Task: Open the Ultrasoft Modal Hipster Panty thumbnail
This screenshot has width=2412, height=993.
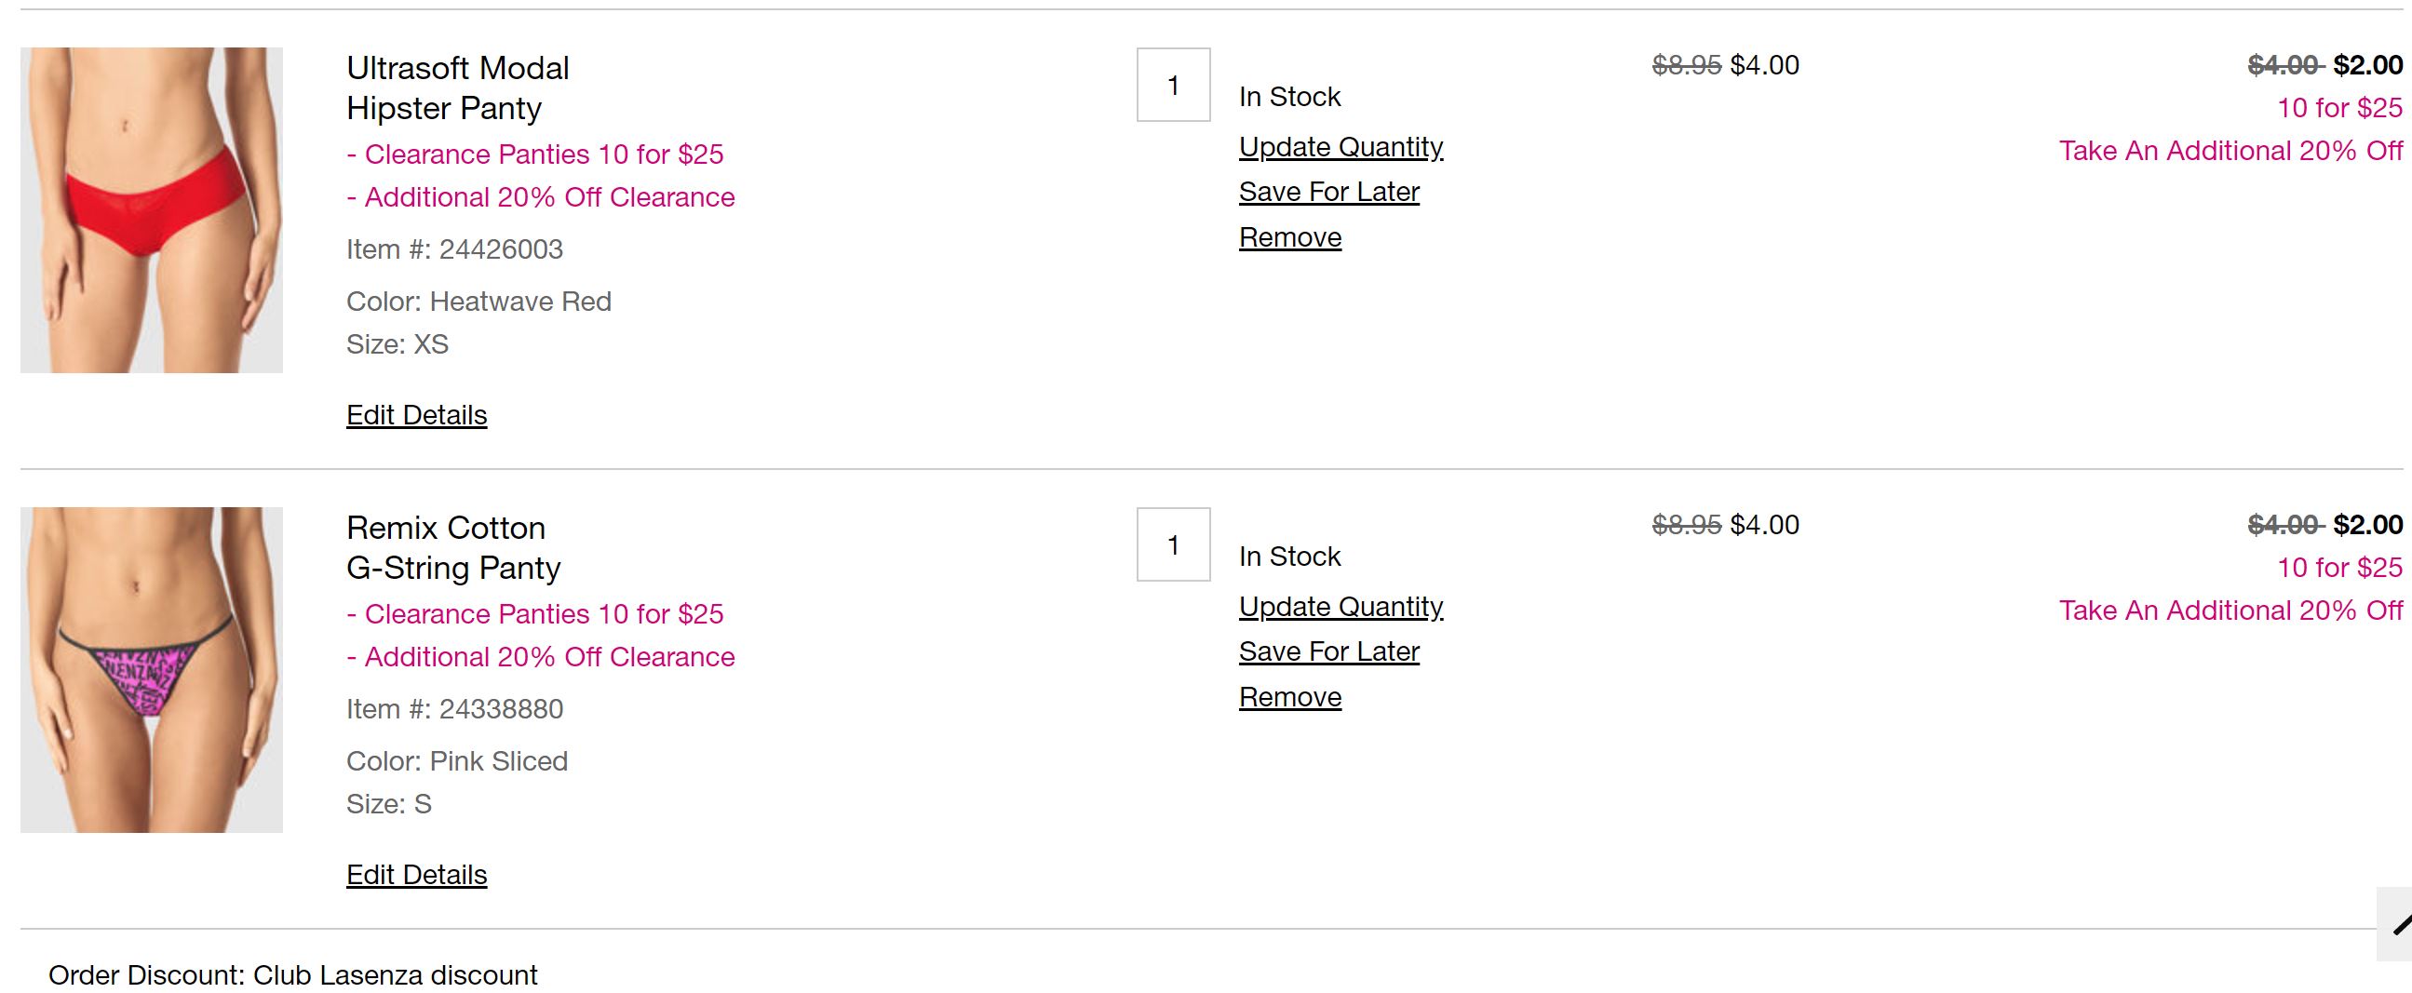Action: coord(152,210)
